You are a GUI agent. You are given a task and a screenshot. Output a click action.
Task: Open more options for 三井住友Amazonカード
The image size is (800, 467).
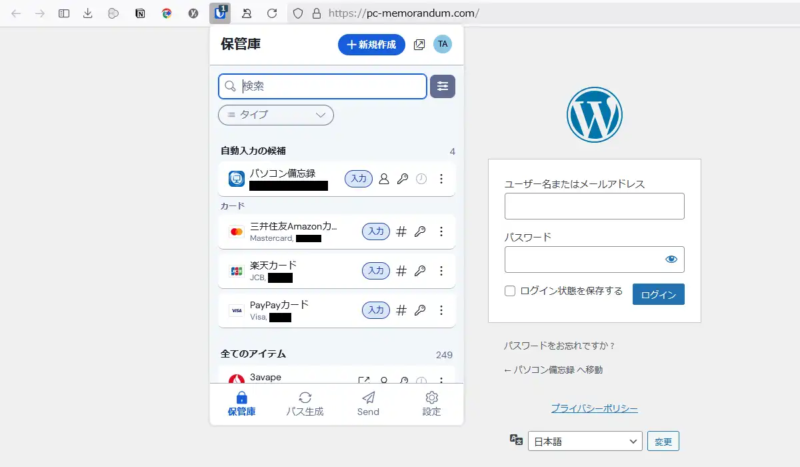coord(441,231)
